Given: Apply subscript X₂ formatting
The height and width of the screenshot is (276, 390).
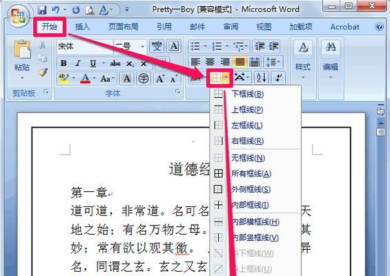Looking at the screenshot, I should point(130,64).
